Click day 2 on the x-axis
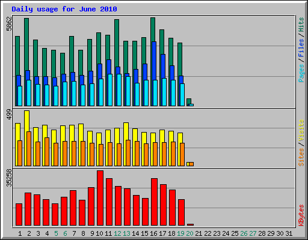This screenshot has height=240, width=308. (x=29, y=233)
